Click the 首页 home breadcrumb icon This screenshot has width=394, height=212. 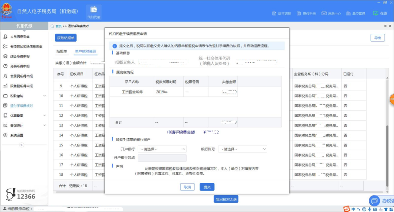pyautogui.click(x=53, y=26)
